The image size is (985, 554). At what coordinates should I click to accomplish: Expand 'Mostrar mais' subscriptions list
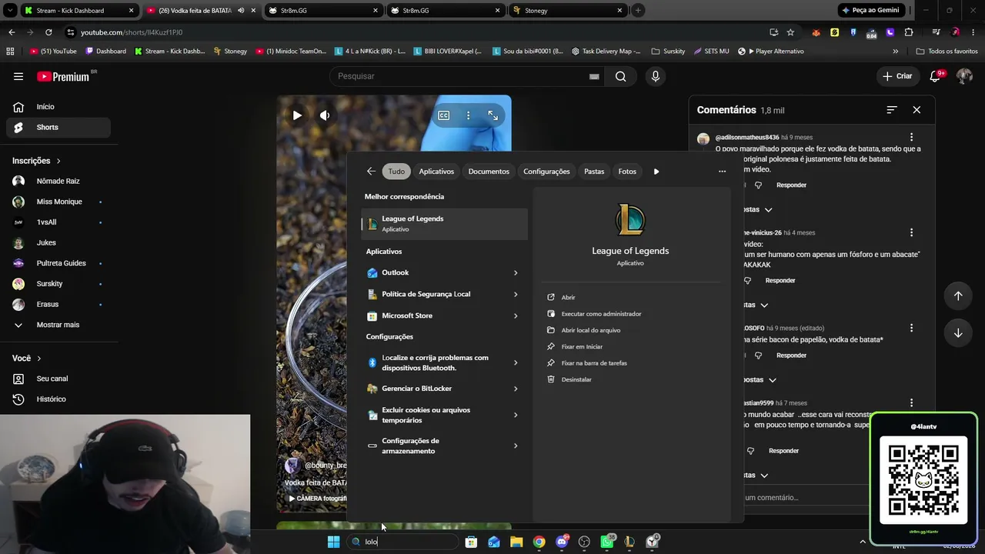coord(59,325)
